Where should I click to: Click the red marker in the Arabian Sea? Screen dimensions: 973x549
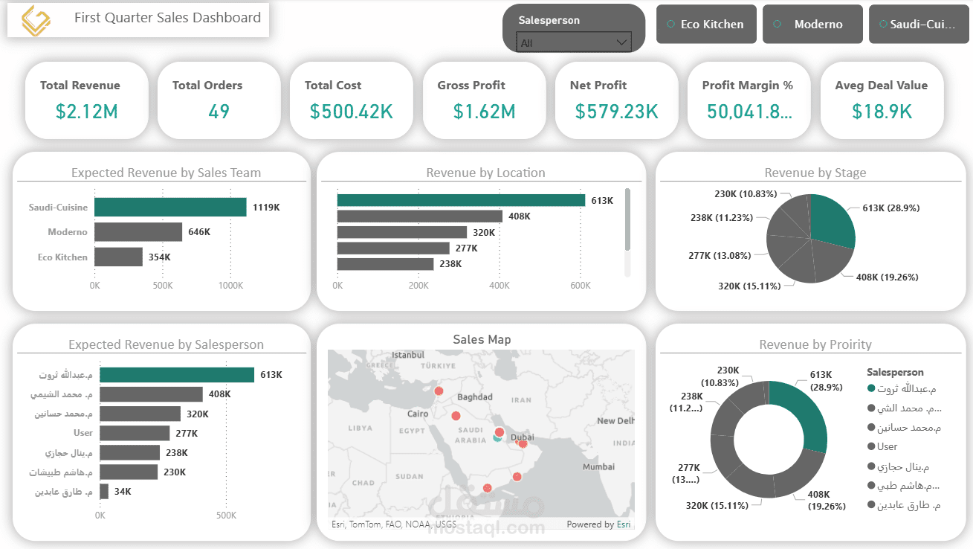517,477
